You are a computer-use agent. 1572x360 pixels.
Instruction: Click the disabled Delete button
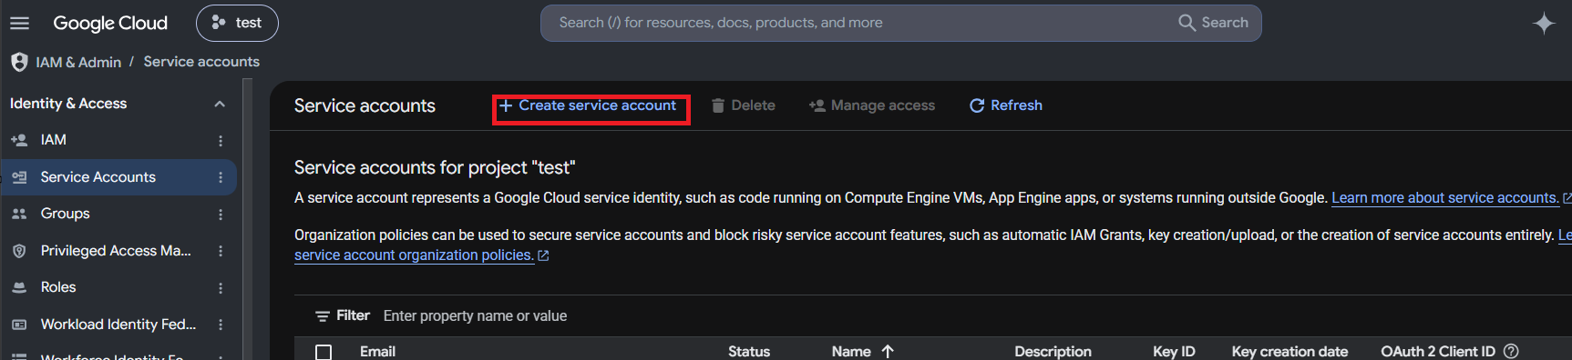click(743, 105)
